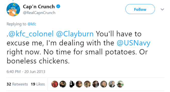The image size is (170, 92).
Task: Open the @RealCapnCrunch handle
Action: pyautogui.click(x=39, y=13)
